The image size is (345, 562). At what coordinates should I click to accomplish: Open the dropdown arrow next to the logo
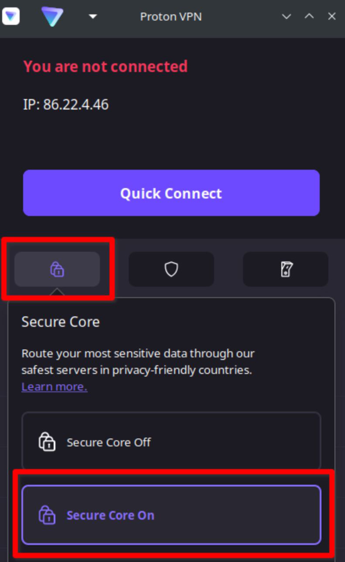(x=92, y=16)
